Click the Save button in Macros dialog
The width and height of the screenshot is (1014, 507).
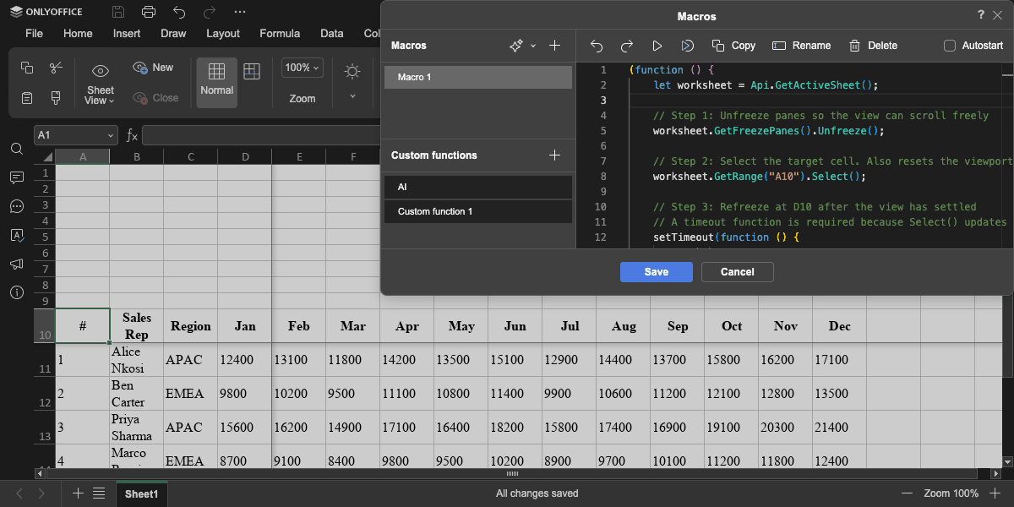pyautogui.click(x=656, y=272)
